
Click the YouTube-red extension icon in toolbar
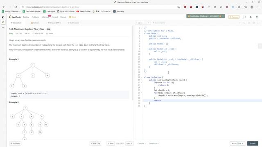pyautogui.click(x=191, y=7)
